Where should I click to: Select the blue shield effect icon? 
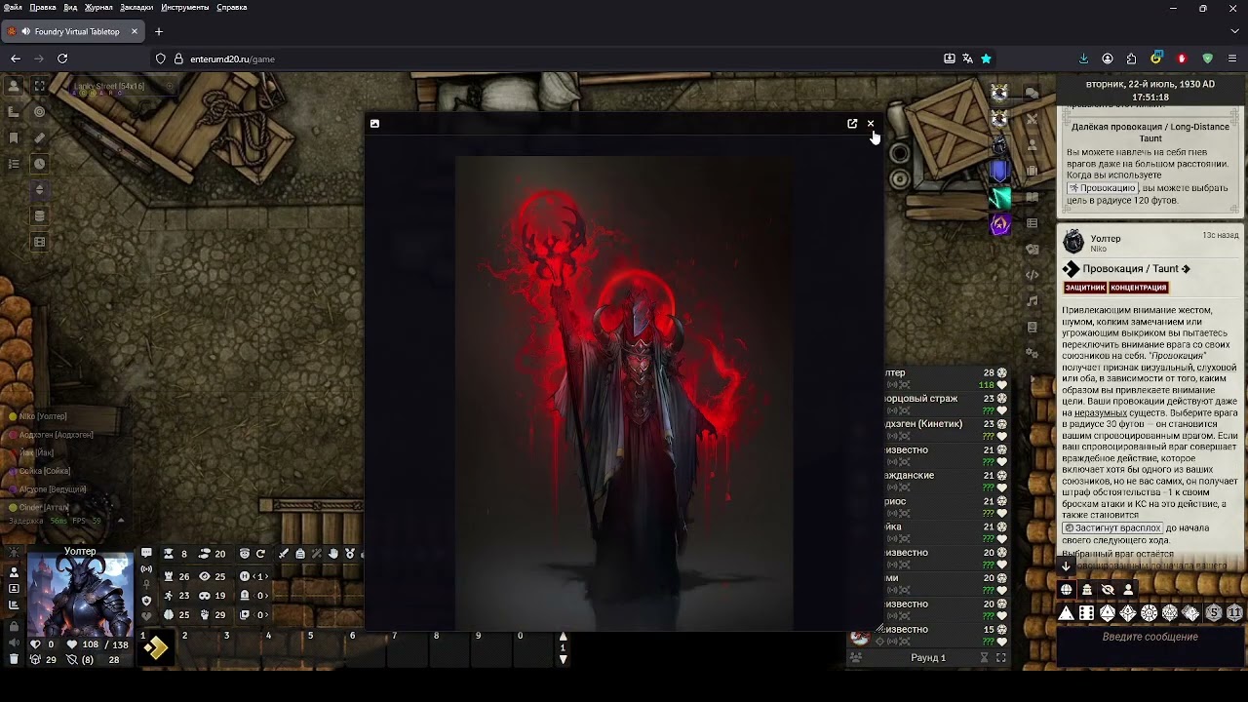click(x=999, y=173)
